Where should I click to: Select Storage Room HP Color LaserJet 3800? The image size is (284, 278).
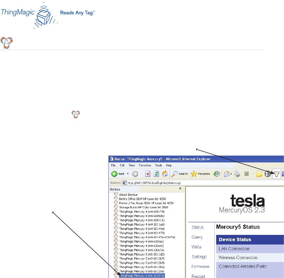tap(143, 207)
